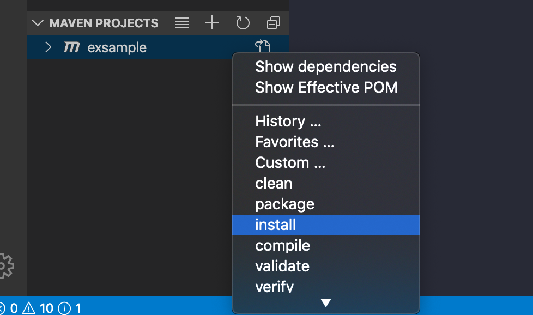Screen dimensions: 533x315
Task: Run the clean Maven goal
Action: (274, 183)
